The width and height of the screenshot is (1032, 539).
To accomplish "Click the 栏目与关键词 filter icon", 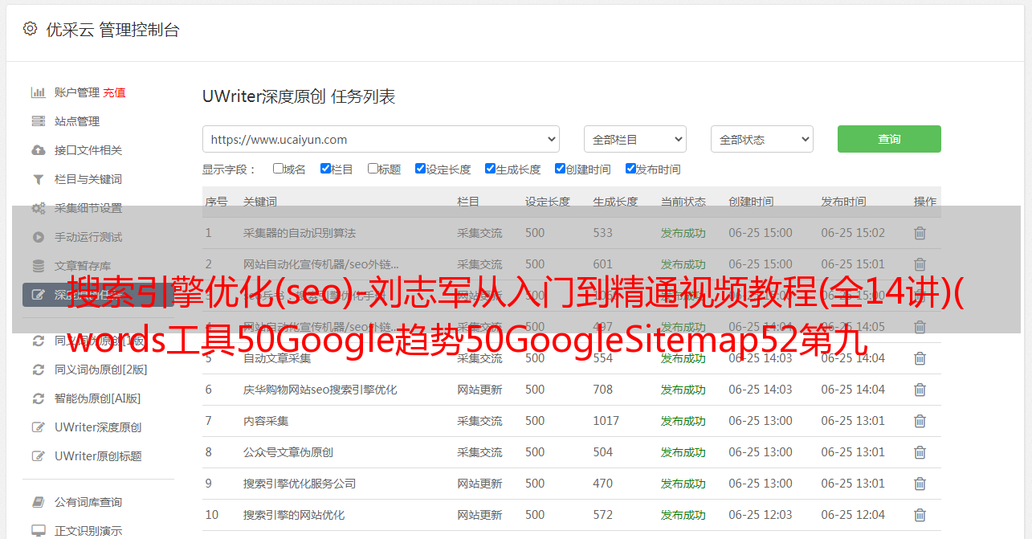I will (38, 179).
